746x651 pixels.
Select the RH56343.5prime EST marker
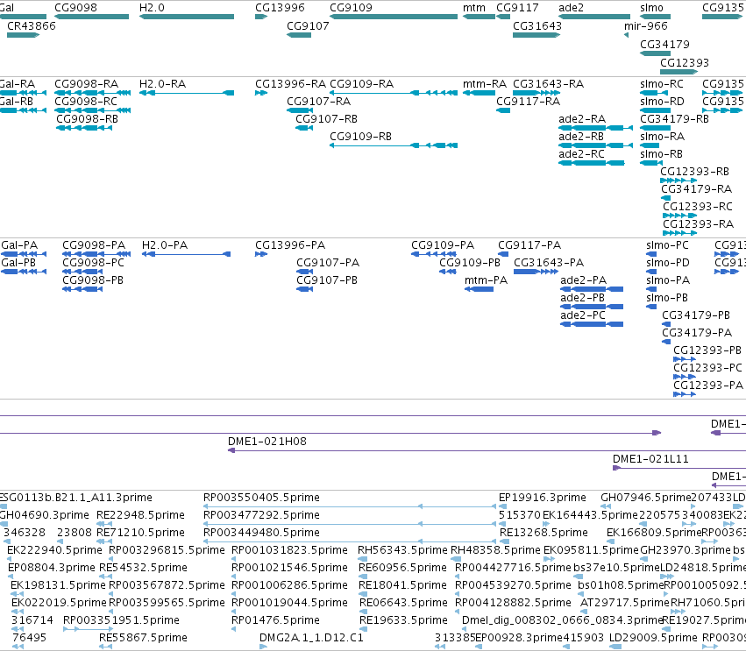(x=363, y=559)
